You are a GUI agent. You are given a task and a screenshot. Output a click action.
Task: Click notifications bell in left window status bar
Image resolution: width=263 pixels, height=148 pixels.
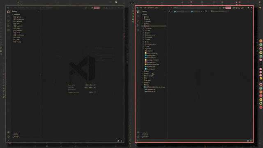click(x=122, y=141)
